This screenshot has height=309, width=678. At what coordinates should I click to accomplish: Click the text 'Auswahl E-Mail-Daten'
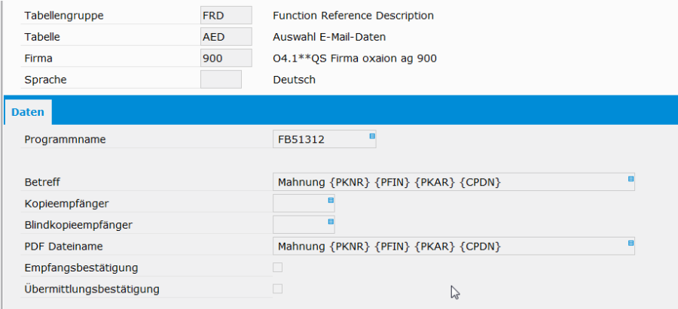[329, 37]
